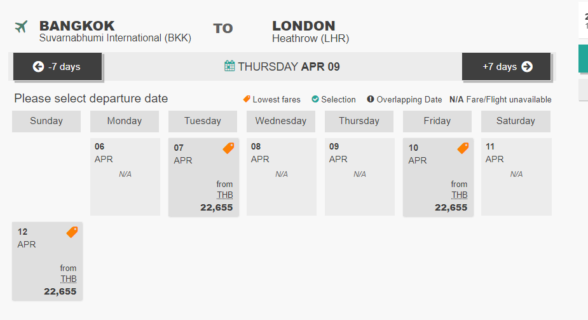
Task: Click the calendar icon next to Thursday Apr 09
Action: (229, 66)
